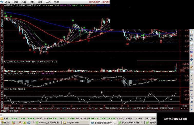The height and width of the screenshot is (125, 194).
Task: Click the magnifier search icon in right toolbar
Action: point(191,43)
